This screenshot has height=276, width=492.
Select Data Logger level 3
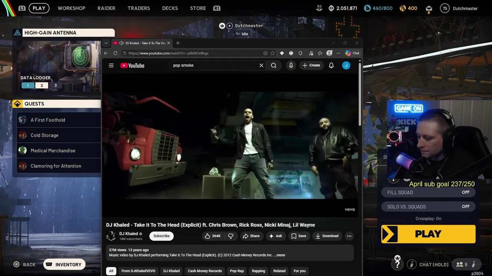[x=55, y=85]
